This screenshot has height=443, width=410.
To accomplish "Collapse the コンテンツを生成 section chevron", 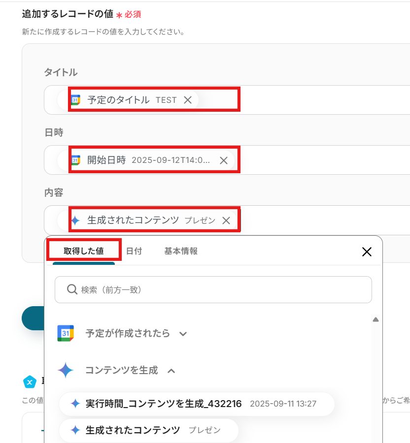I will click(x=171, y=371).
